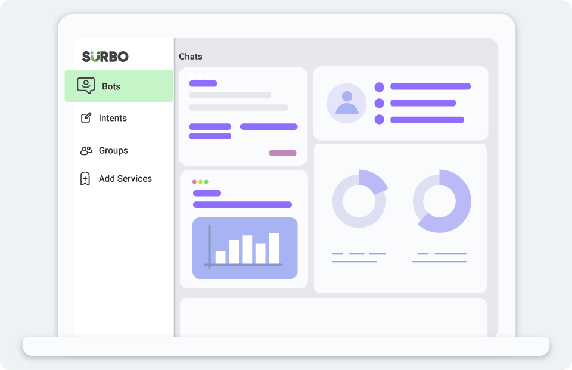Select the right donut chart
Screen dimensions: 572x370
pyautogui.click(x=441, y=200)
